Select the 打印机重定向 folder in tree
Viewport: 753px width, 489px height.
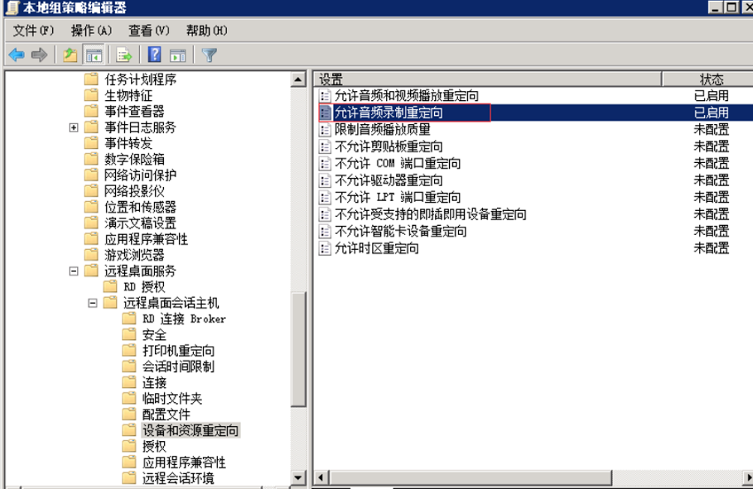pyautogui.click(x=178, y=351)
